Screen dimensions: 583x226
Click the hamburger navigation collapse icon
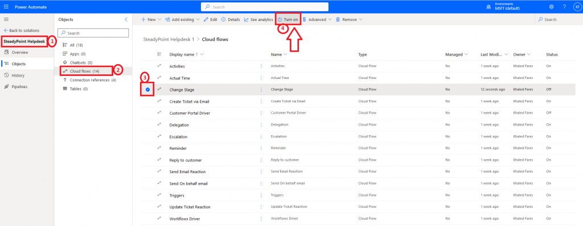coord(6,19)
